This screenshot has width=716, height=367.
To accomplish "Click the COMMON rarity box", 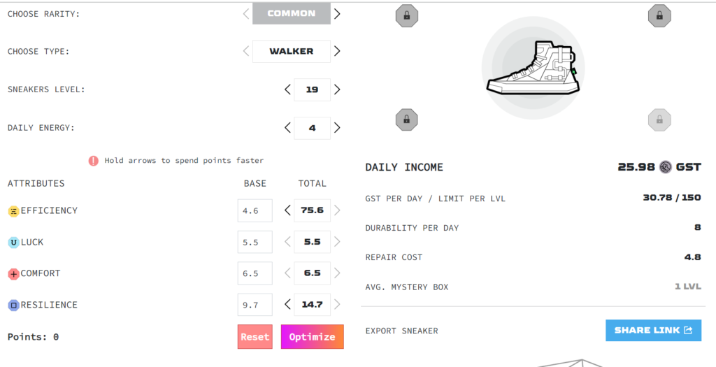I will 292,13.
